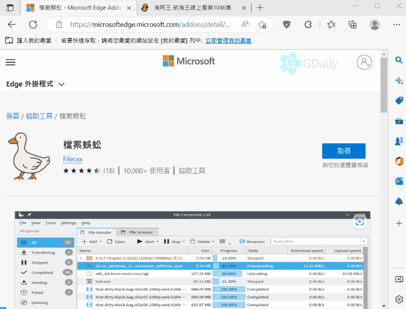Open Edge settings and more menu

[x=397, y=24]
